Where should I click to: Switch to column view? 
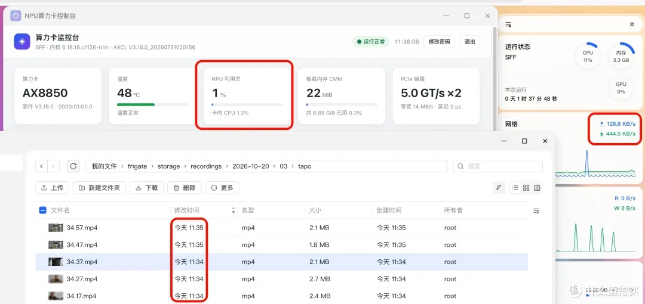coord(537,188)
